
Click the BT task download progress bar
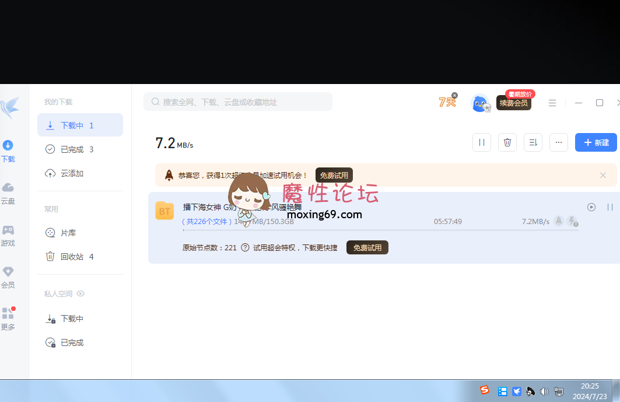pyautogui.click(x=379, y=230)
